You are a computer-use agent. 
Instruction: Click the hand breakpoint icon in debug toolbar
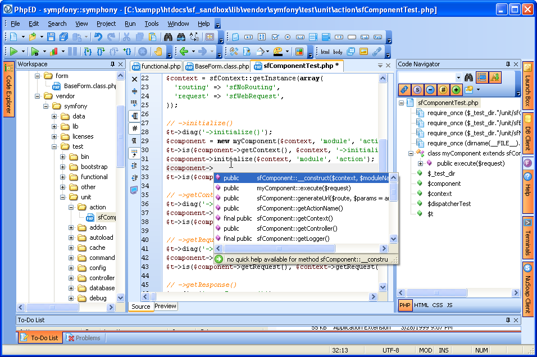(x=158, y=52)
